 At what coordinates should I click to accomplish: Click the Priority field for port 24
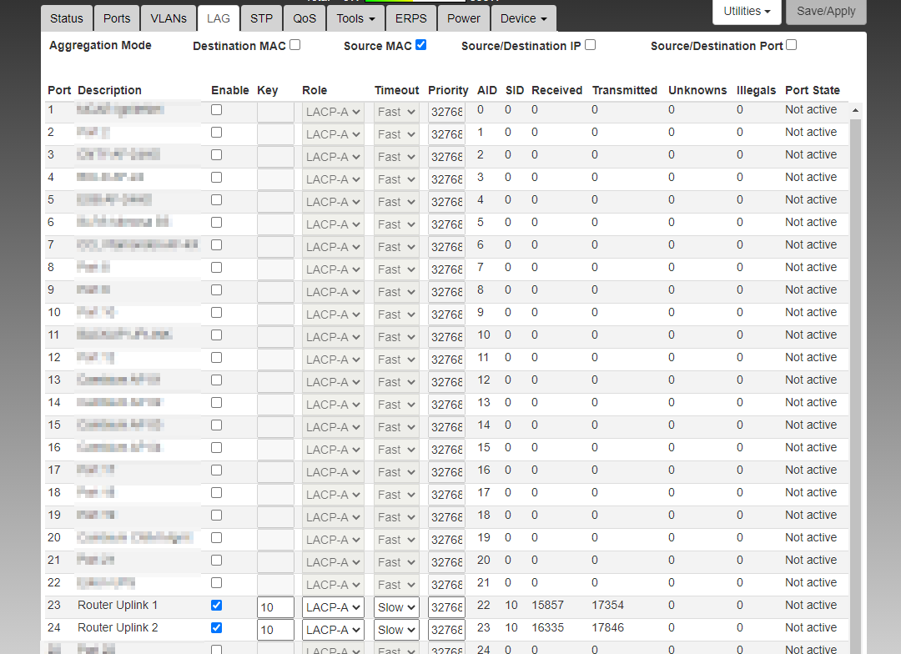click(446, 630)
